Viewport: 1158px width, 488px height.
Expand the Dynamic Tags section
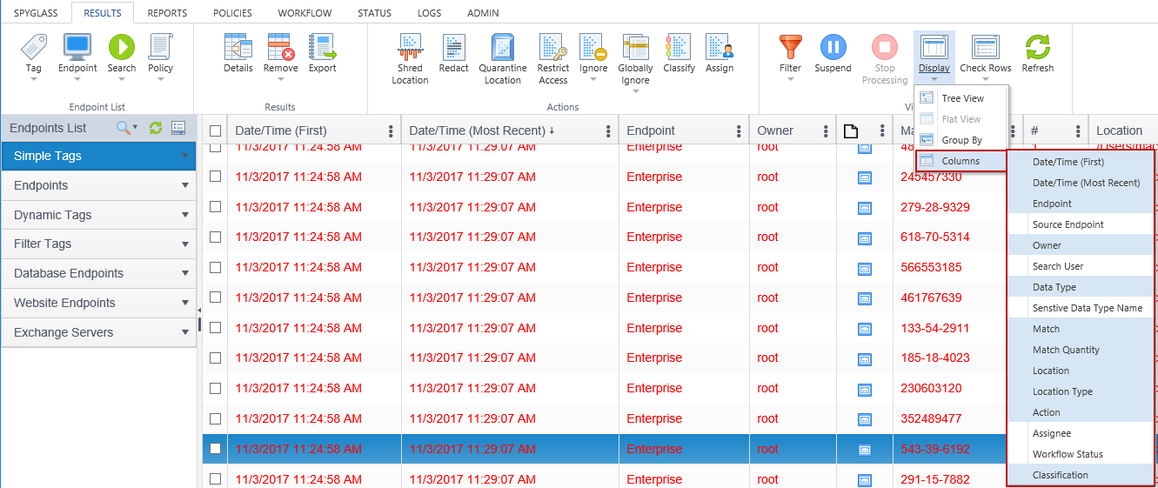click(185, 215)
